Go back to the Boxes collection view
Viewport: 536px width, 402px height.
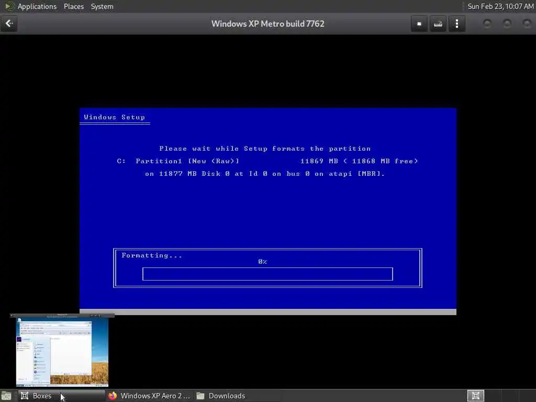click(x=9, y=24)
